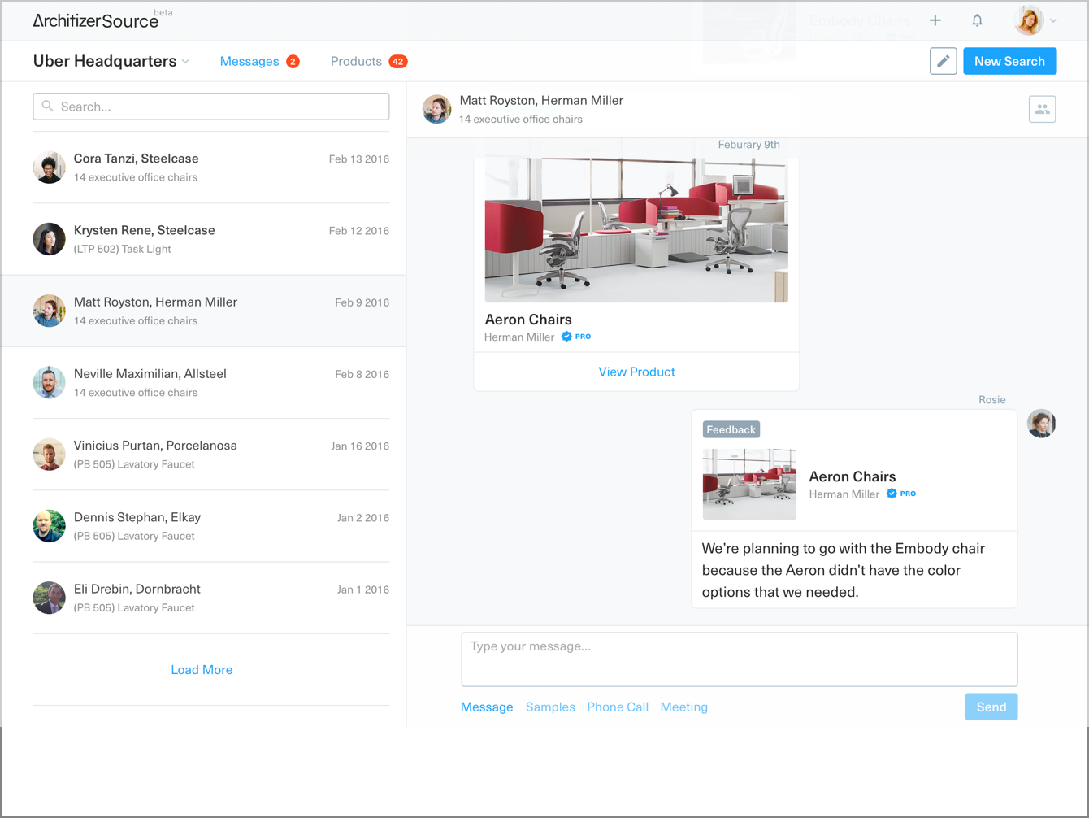Viewport: 1089px width, 818px height.
Task: Open the large Aeron Chairs product image
Action: click(x=636, y=230)
